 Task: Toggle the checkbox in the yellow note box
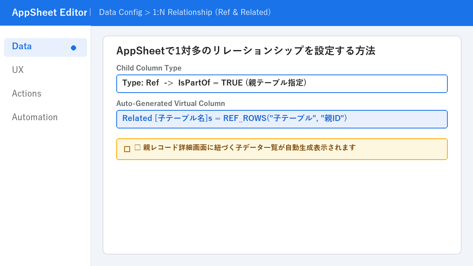coord(127,149)
